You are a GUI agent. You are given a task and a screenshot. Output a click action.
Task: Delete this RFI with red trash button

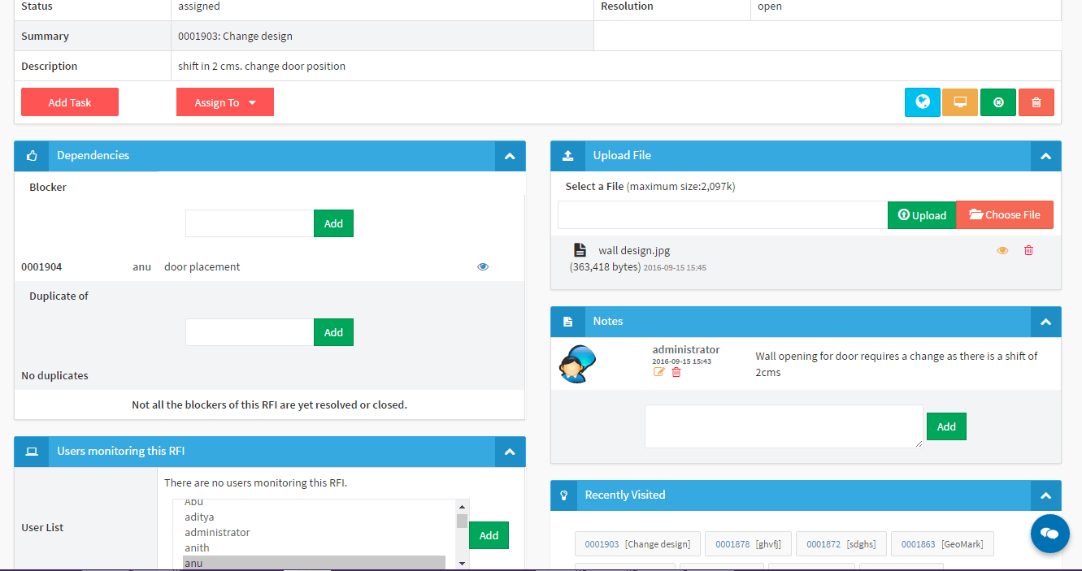point(1036,102)
